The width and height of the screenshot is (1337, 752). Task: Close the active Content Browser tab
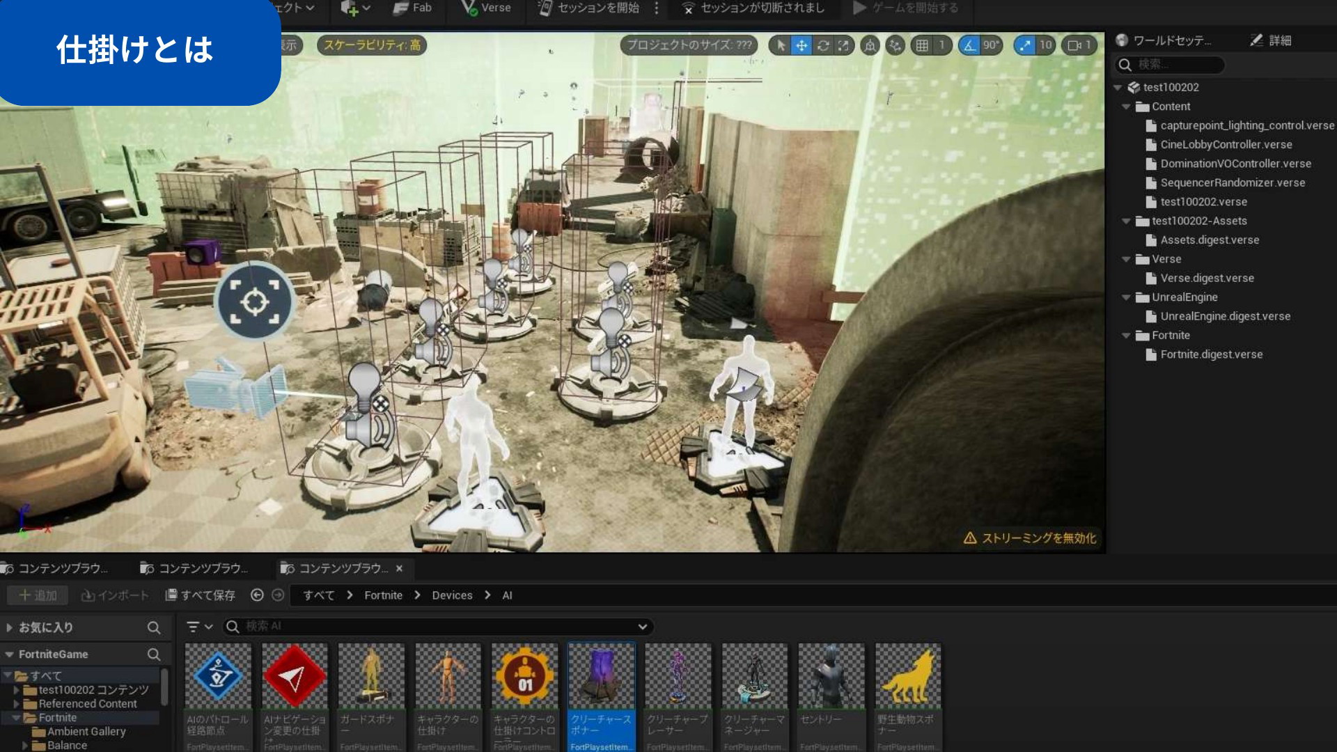(x=399, y=569)
